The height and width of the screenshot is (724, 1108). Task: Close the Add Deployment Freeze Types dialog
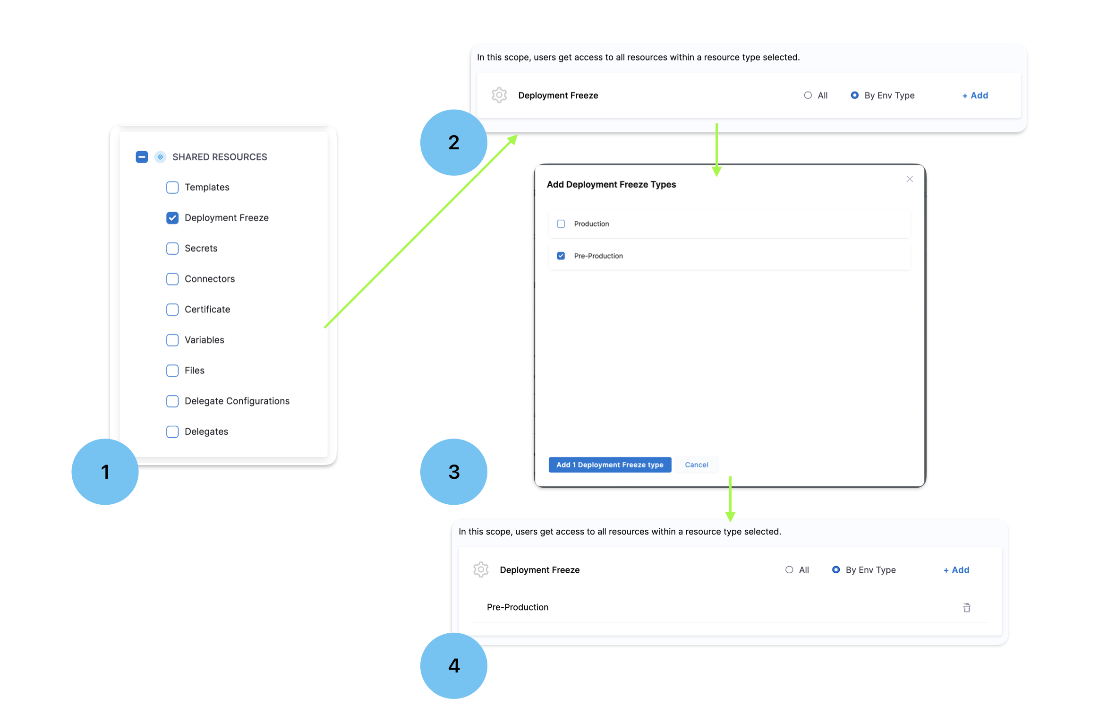tap(909, 179)
